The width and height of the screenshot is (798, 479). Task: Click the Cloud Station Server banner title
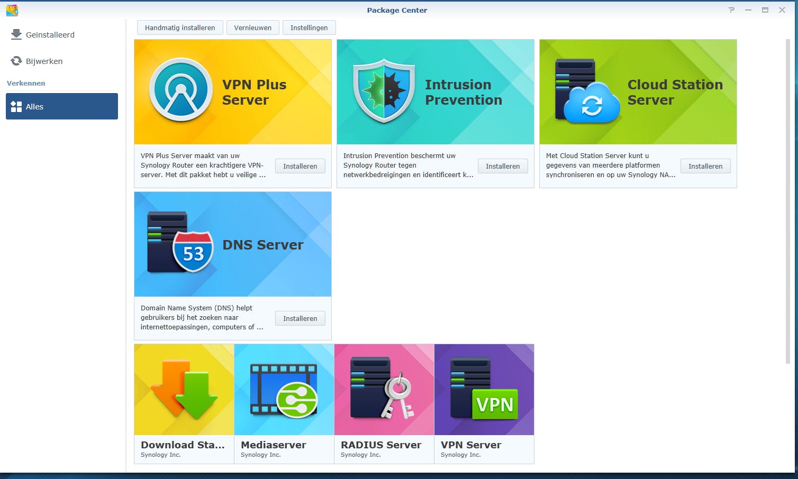(x=675, y=92)
